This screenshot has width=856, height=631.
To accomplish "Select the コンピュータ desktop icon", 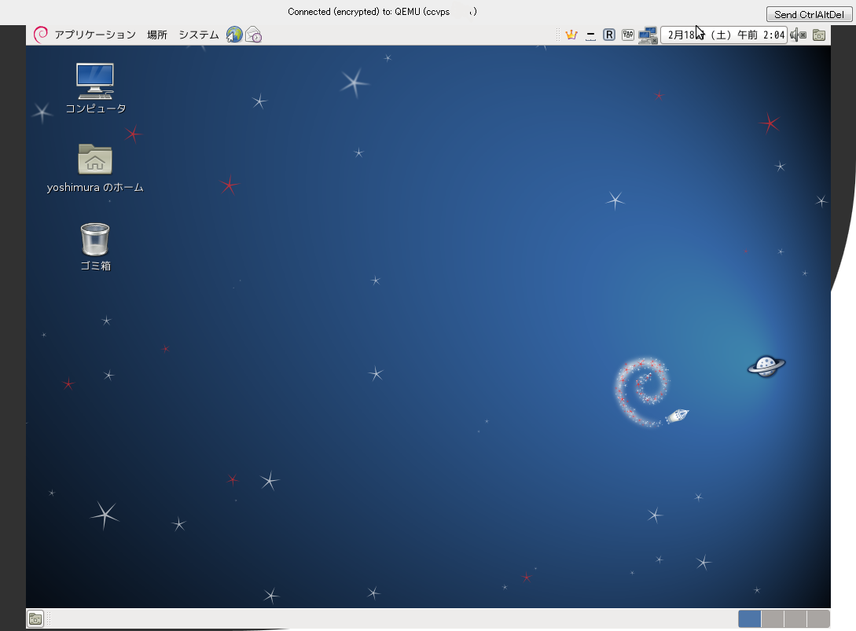I will coord(95,81).
